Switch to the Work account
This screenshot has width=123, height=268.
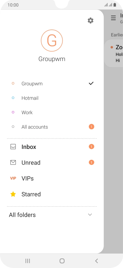[x=52, y=113]
